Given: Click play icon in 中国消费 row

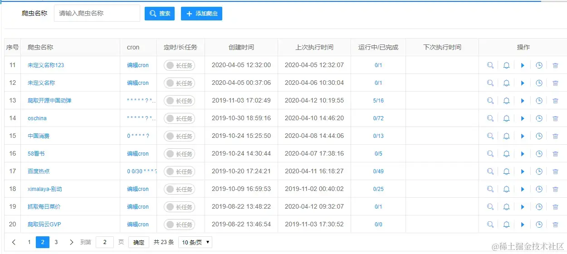Looking at the screenshot, I should [523, 136].
